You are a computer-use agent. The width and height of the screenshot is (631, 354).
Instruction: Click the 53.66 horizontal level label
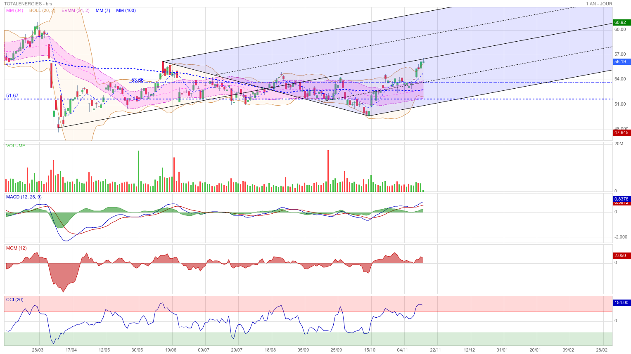click(x=138, y=80)
